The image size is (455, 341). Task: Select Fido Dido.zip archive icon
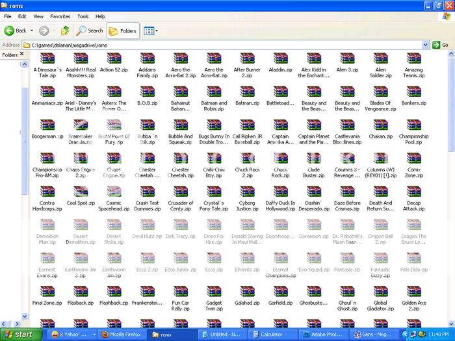point(414,258)
